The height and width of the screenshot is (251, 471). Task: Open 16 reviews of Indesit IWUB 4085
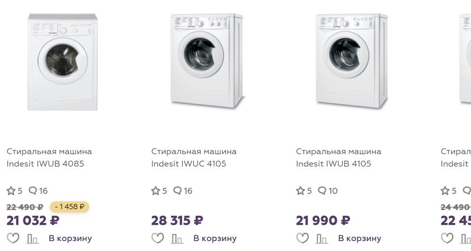38,191
